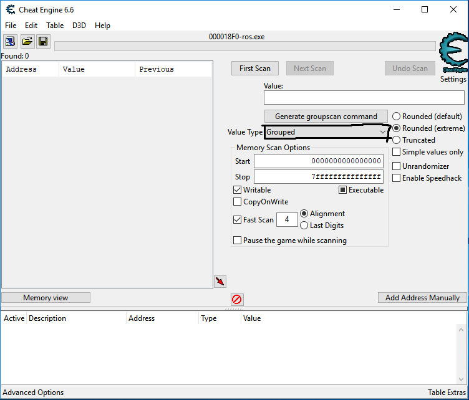Open the process list icon
Image resolution: width=469 pixels, height=400 pixels.
(x=10, y=41)
